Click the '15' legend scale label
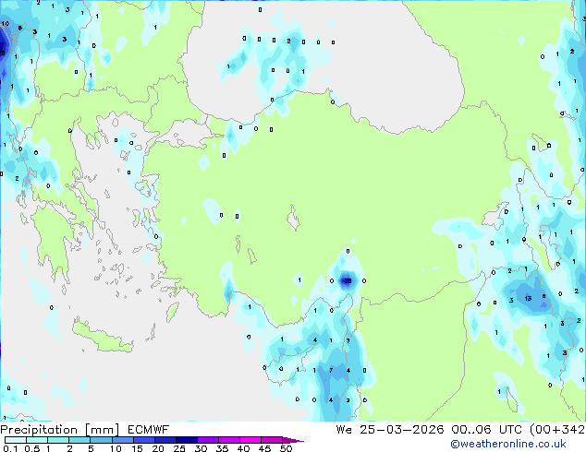This screenshot has width=586, height=452. click(137, 448)
